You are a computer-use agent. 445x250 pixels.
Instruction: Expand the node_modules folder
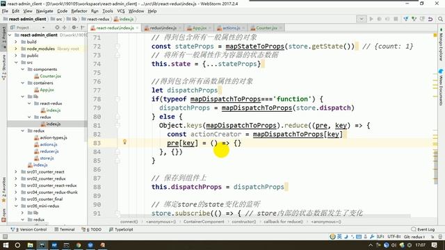tap(16, 49)
